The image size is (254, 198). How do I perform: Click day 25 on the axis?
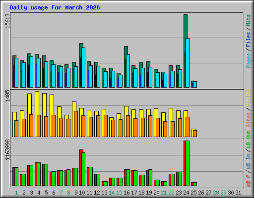[193, 193]
